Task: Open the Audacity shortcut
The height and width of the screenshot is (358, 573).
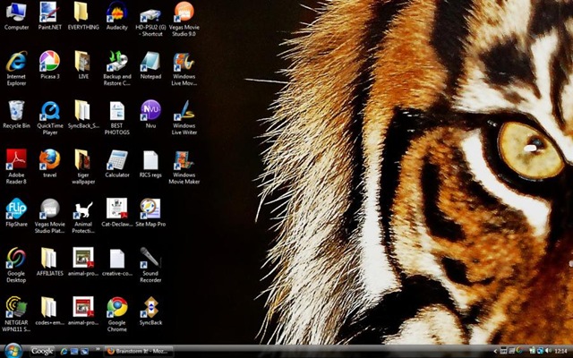Action: tap(117, 16)
